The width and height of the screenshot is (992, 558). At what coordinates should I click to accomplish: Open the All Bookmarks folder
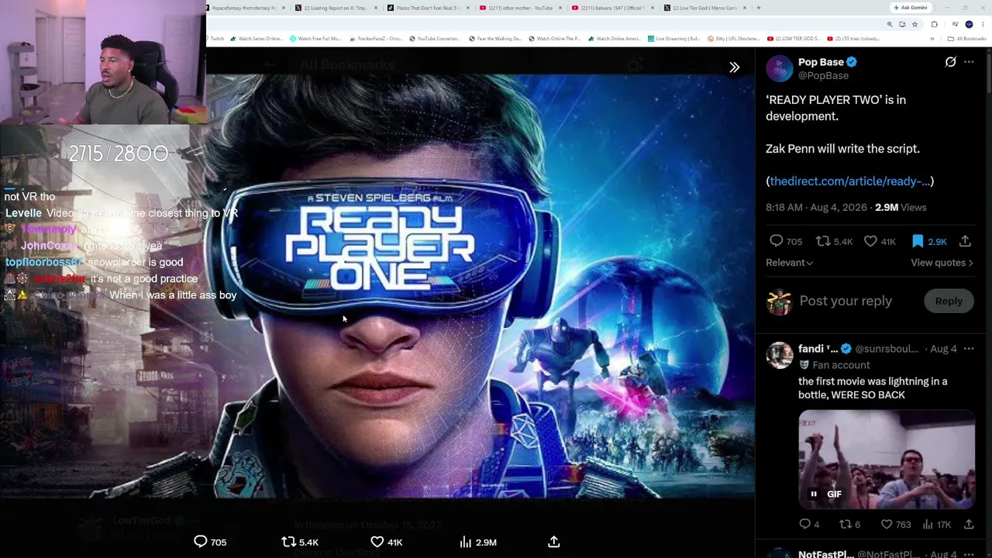(966, 39)
